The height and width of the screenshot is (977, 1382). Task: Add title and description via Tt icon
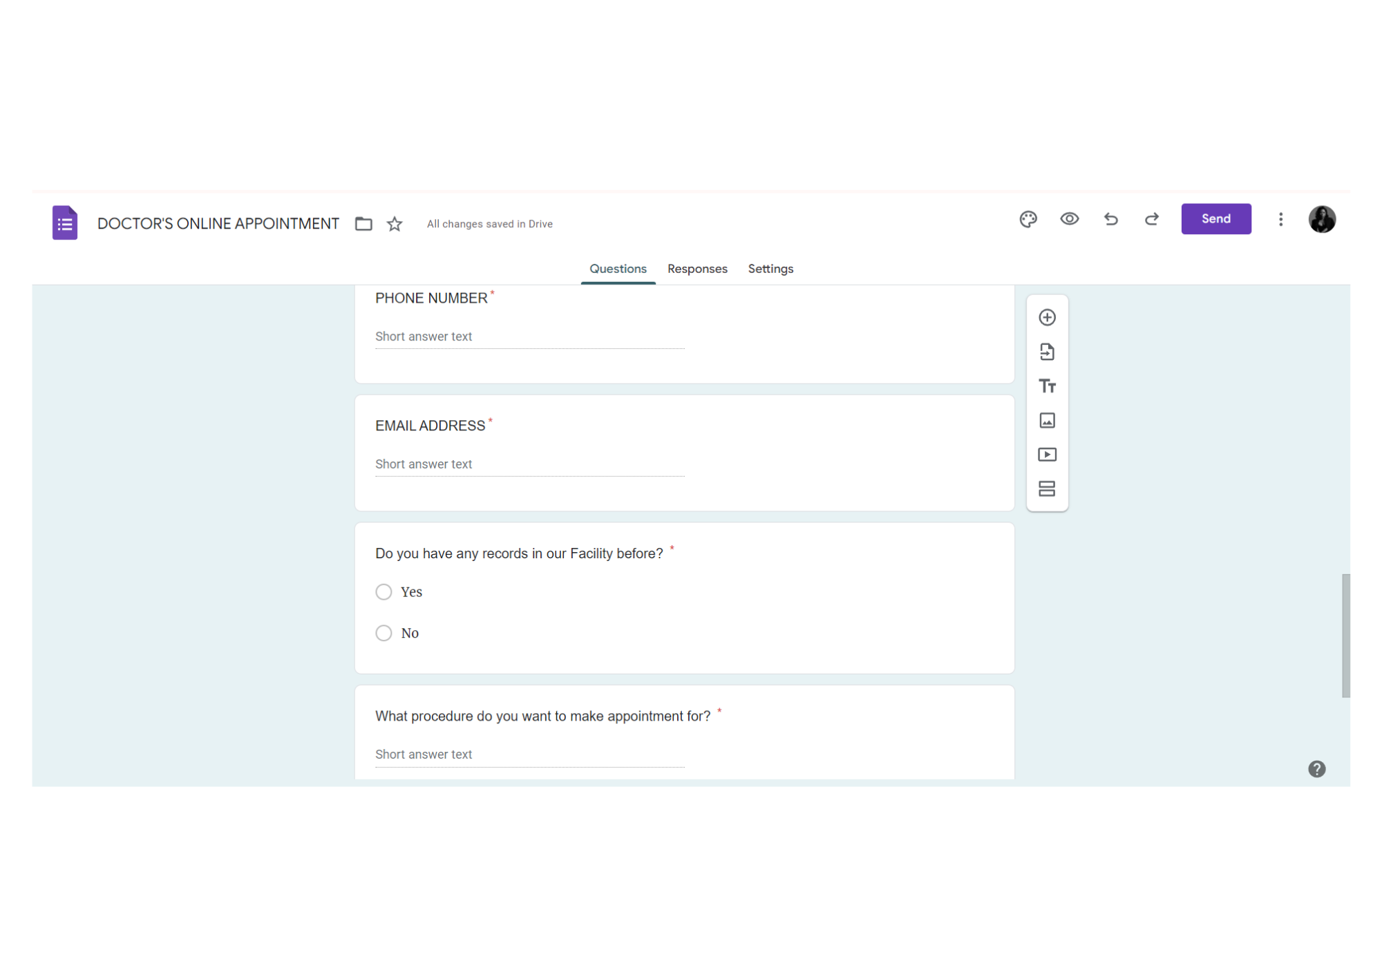(1047, 386)
